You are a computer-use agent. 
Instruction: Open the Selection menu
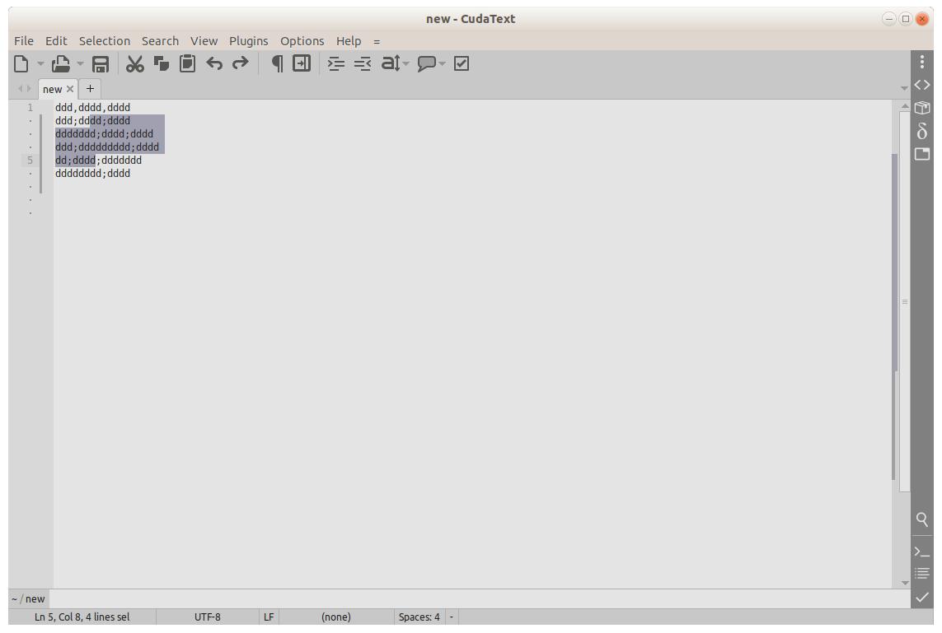click(105, 41)
